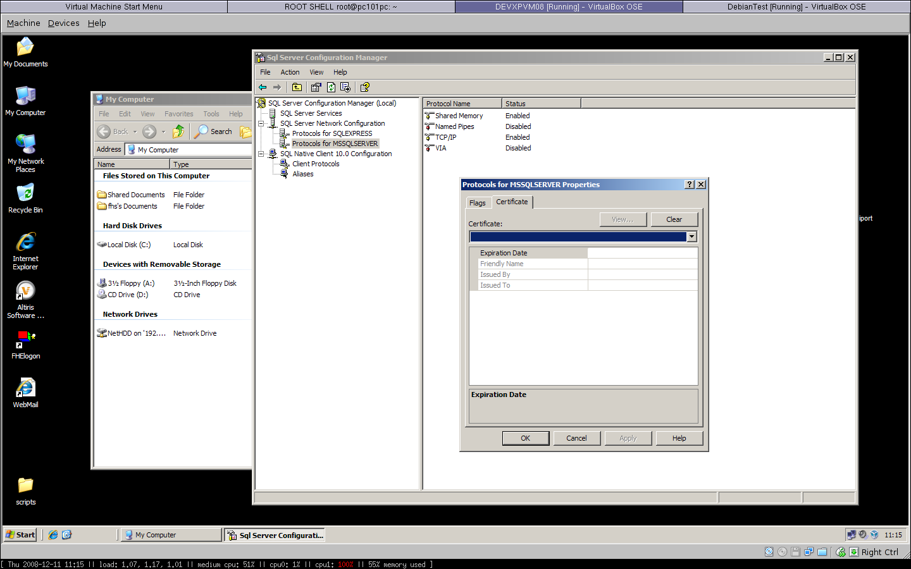Open Favorites menu in My Computer
911x569 pixels.
[x=179, y=114]
